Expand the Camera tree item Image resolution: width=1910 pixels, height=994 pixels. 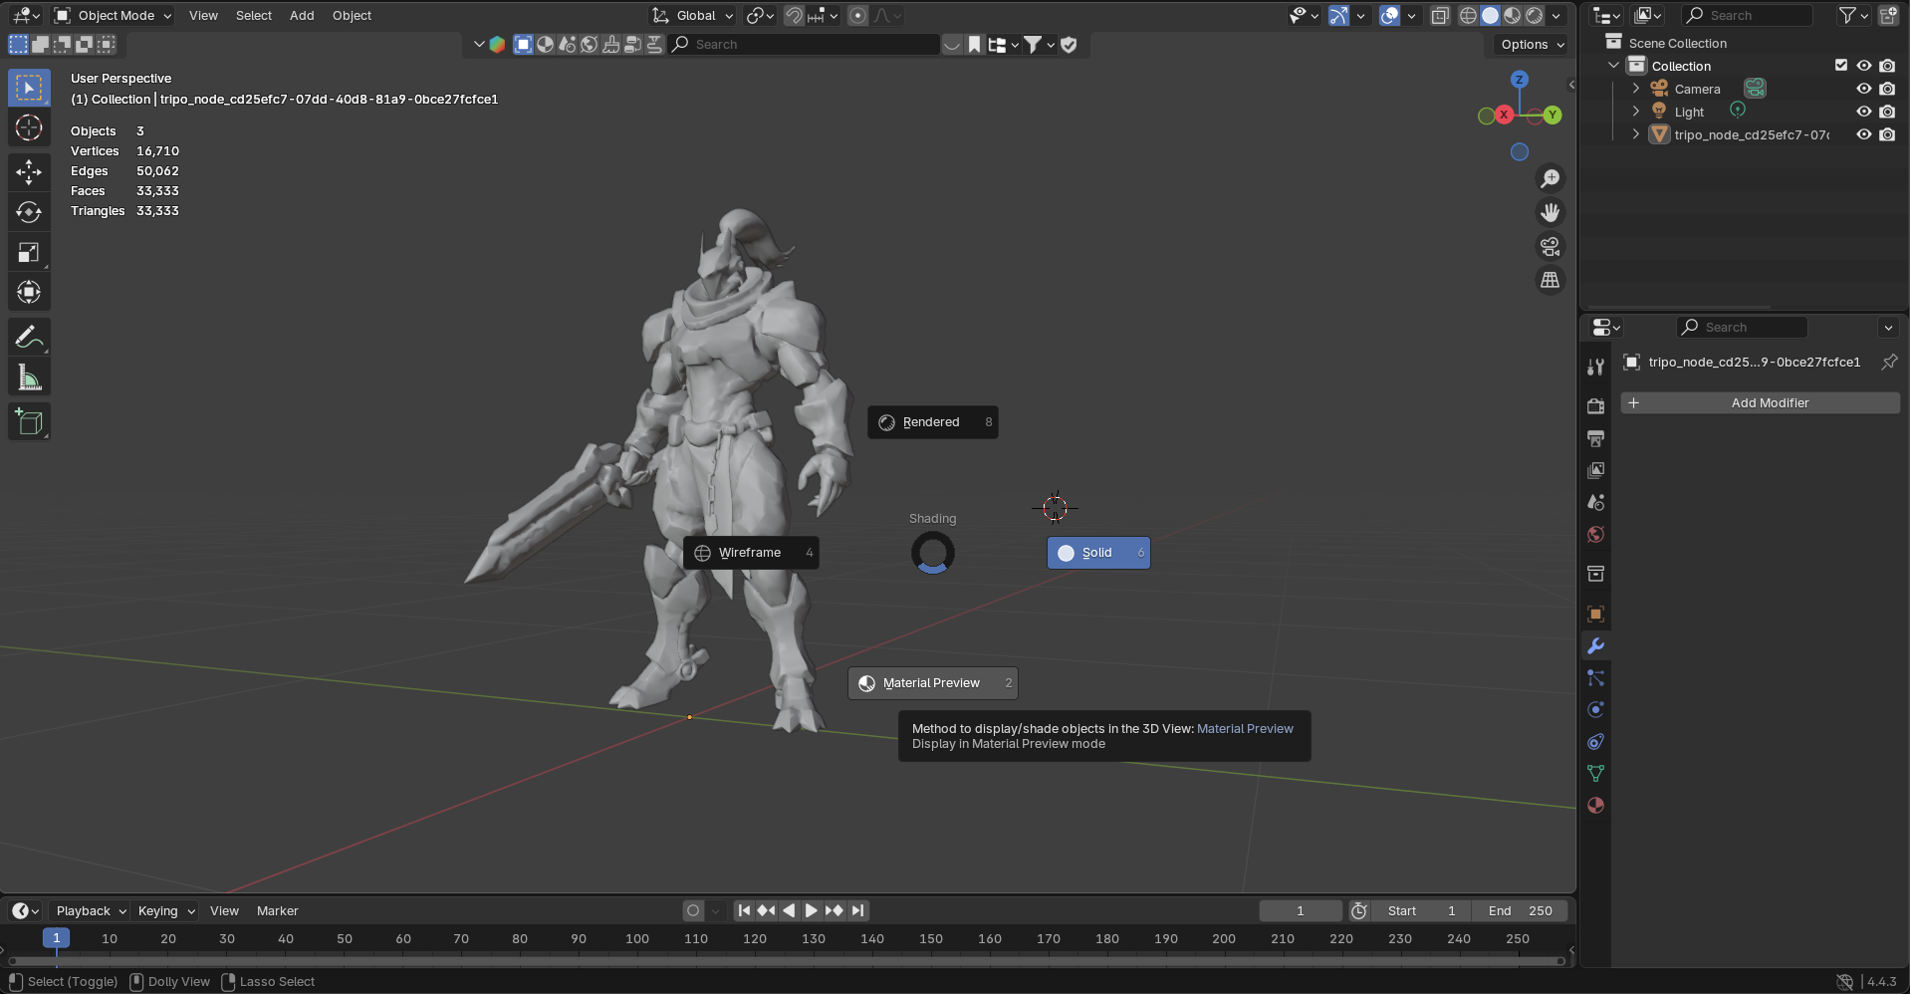pyautogui.click(x=1635, y=89)
